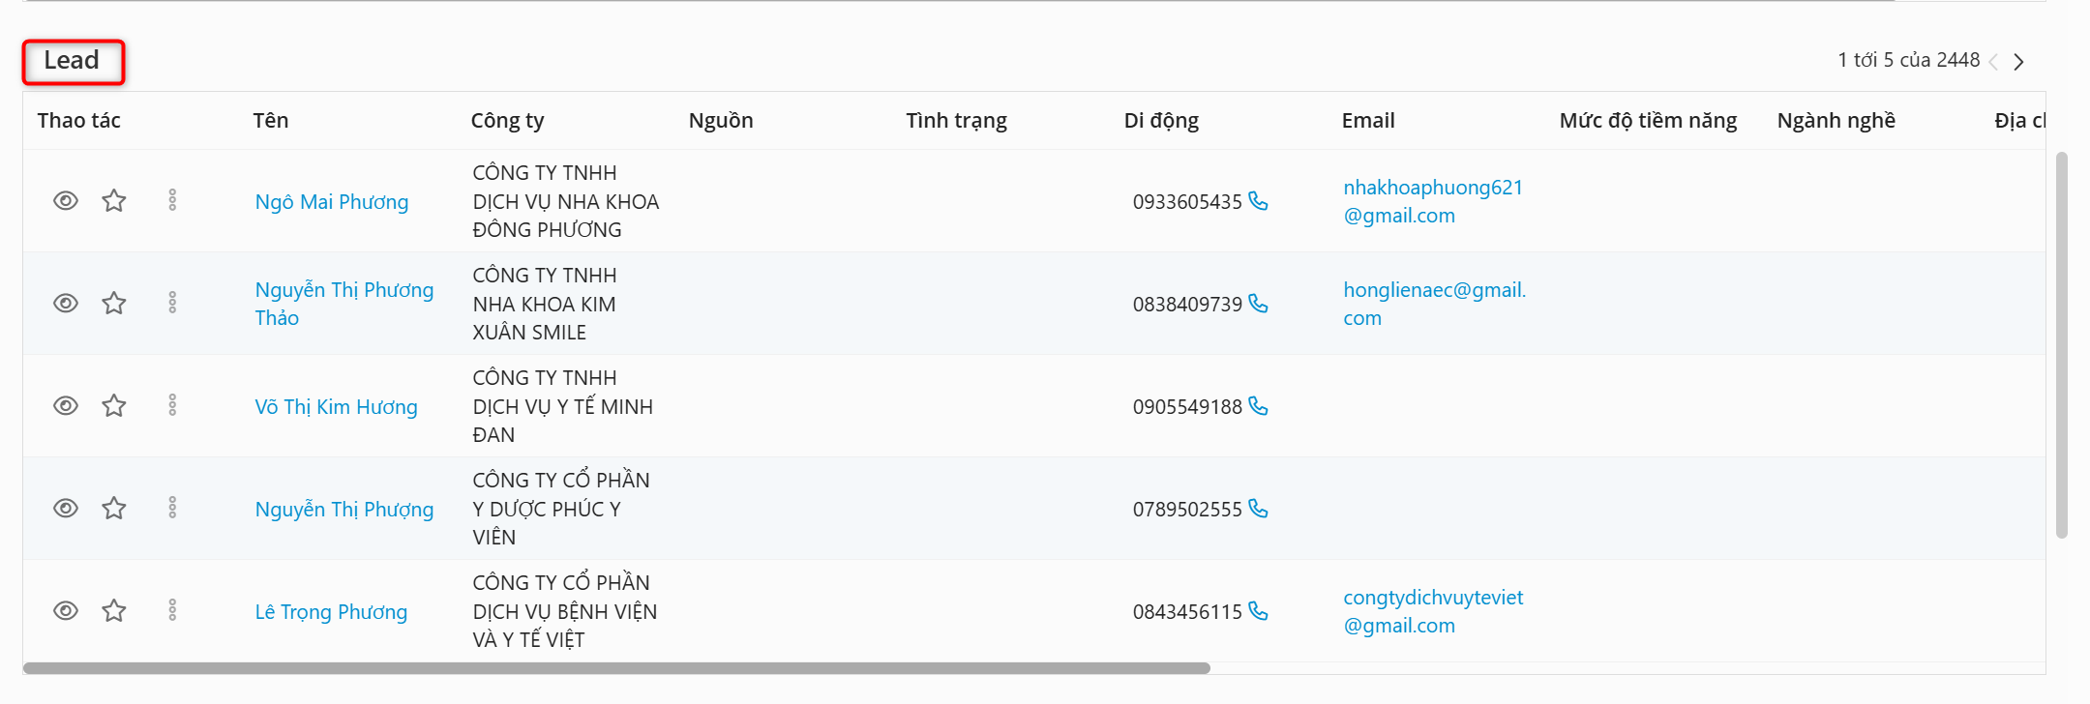
Task: Click call icon next to 0905549188
Action: (1258, 406)
